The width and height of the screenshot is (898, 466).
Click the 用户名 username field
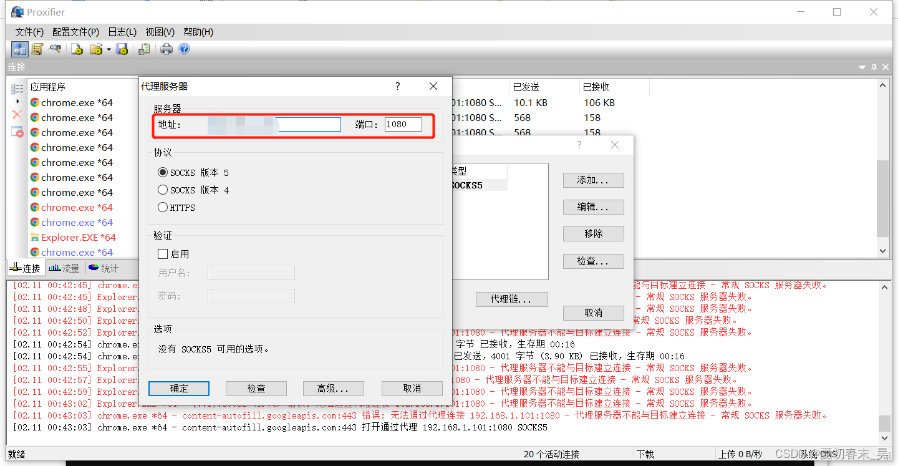pyautogui.click(x=251, y=273)
